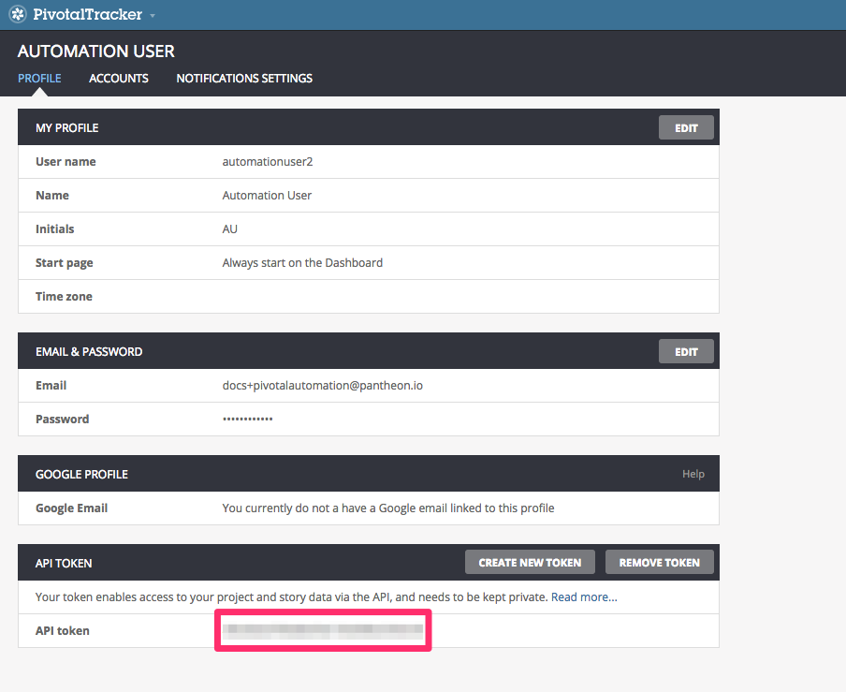Click the Create New Token button
The height and width of the screenshot is (692, 846).
point(530,563)
